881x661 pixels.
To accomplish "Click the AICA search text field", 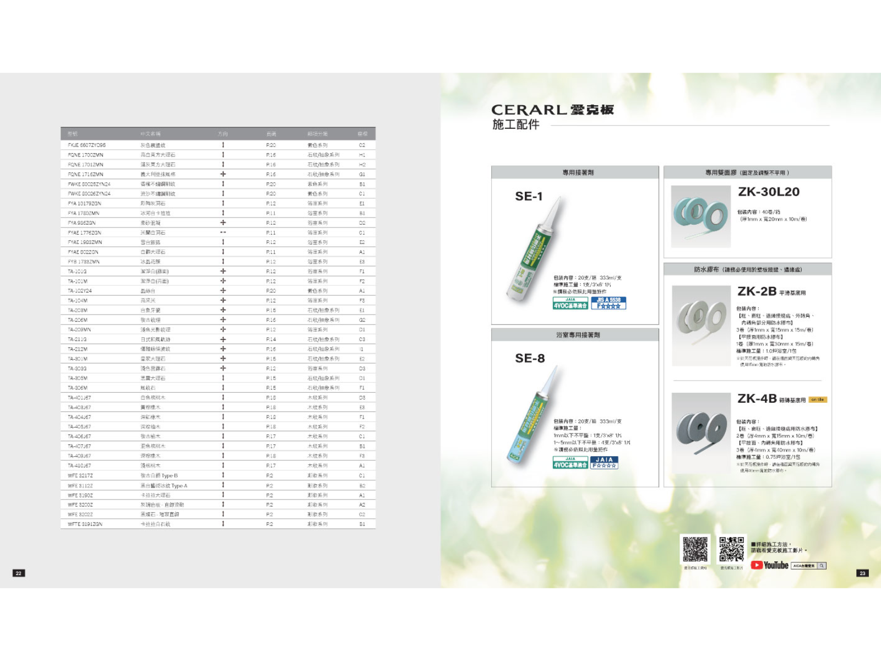I will 804,566.
